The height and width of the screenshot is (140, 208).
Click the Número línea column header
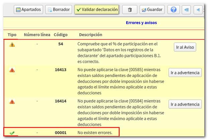pyautogui.click(x=37, y=35)
